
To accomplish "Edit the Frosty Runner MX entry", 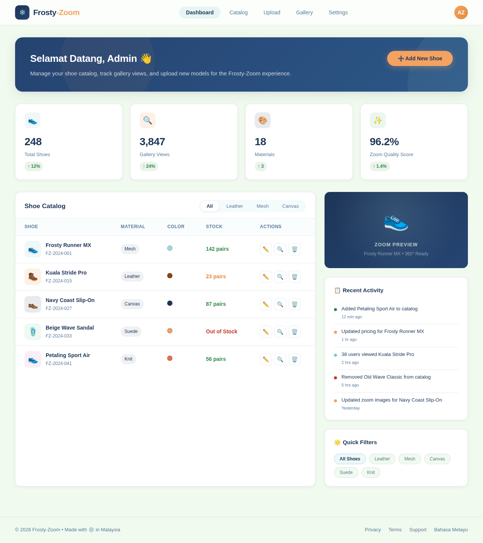I will tap(266, 249).
